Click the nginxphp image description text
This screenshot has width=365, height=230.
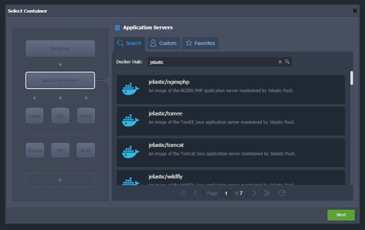[221, 91]
